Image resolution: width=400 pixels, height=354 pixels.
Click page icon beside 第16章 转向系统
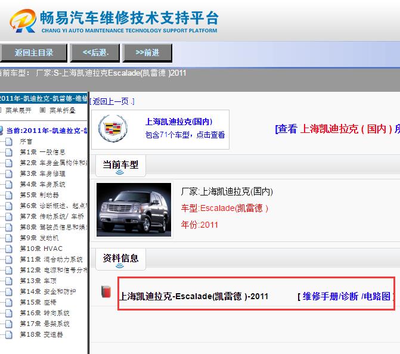(9, 313)
